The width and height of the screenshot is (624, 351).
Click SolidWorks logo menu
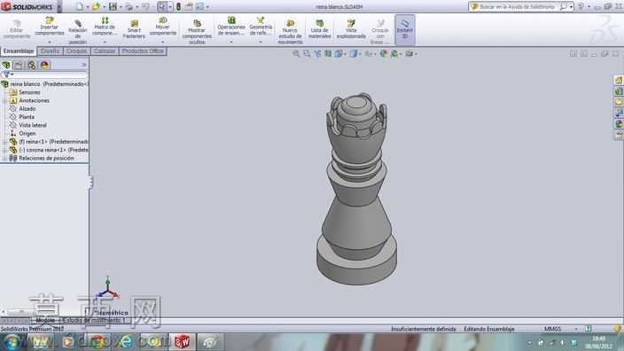[27, 7]
